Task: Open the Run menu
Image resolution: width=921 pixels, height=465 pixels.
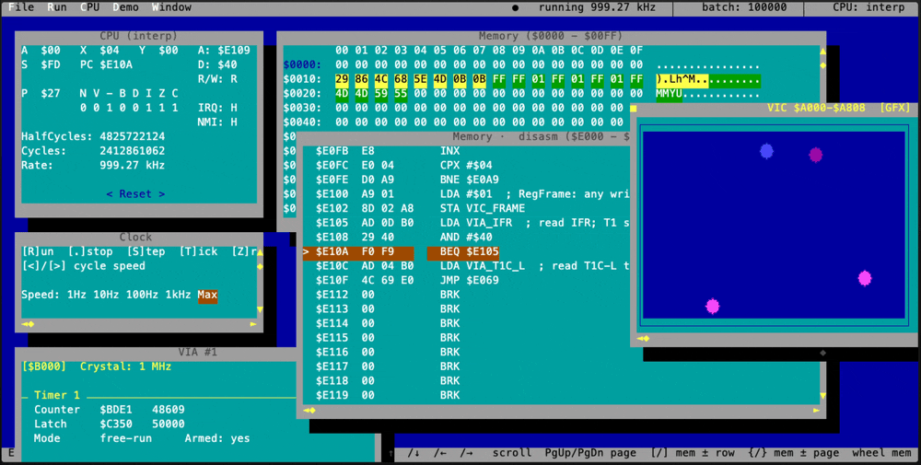Action: point(57,7)
